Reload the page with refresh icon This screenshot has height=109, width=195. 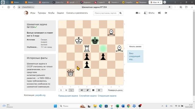point(14,7)
